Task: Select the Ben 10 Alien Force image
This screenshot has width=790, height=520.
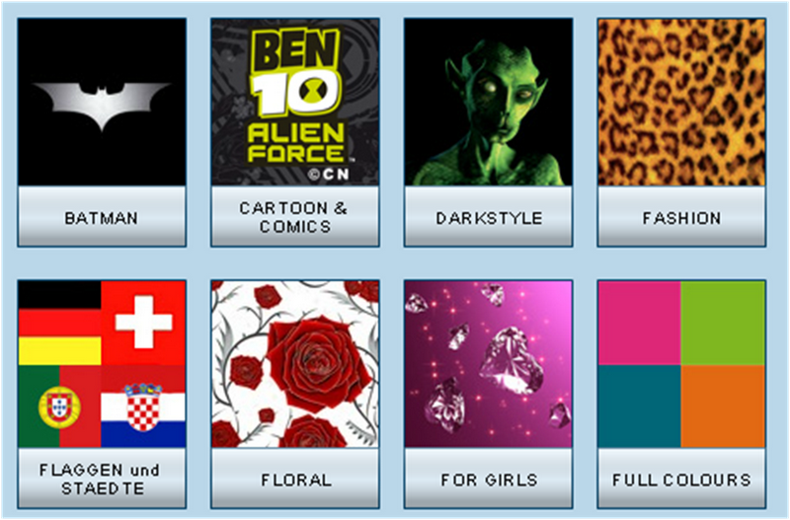Action: (x=295, y=103)
